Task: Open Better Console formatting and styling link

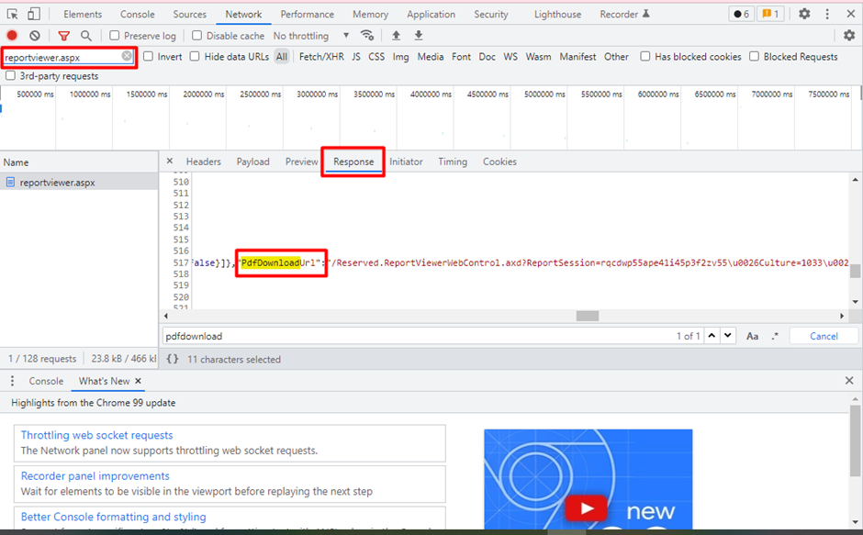Action: (x=113, y=517)
